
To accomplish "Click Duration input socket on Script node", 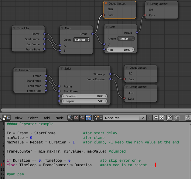I will [59, 96].
